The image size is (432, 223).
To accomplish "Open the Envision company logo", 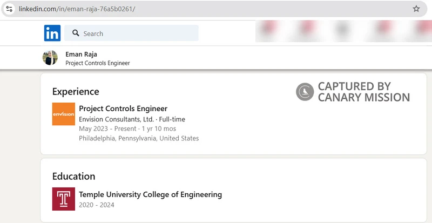I will (x=64, y=114).
